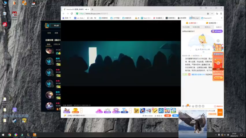Image resolution: width=246 pixels, height=138 pixels.
Task: Switch to the diamond fans tab
Action: tap(219, 27)
